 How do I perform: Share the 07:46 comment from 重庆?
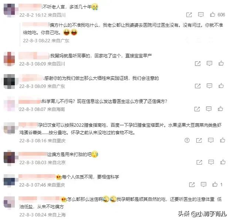(192, 185)
